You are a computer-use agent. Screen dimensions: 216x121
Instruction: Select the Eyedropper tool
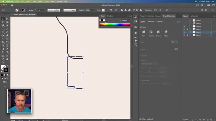point(7,49)
